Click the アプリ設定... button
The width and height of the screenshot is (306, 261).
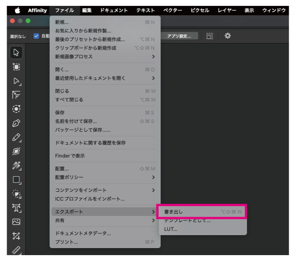coord(179,36)
